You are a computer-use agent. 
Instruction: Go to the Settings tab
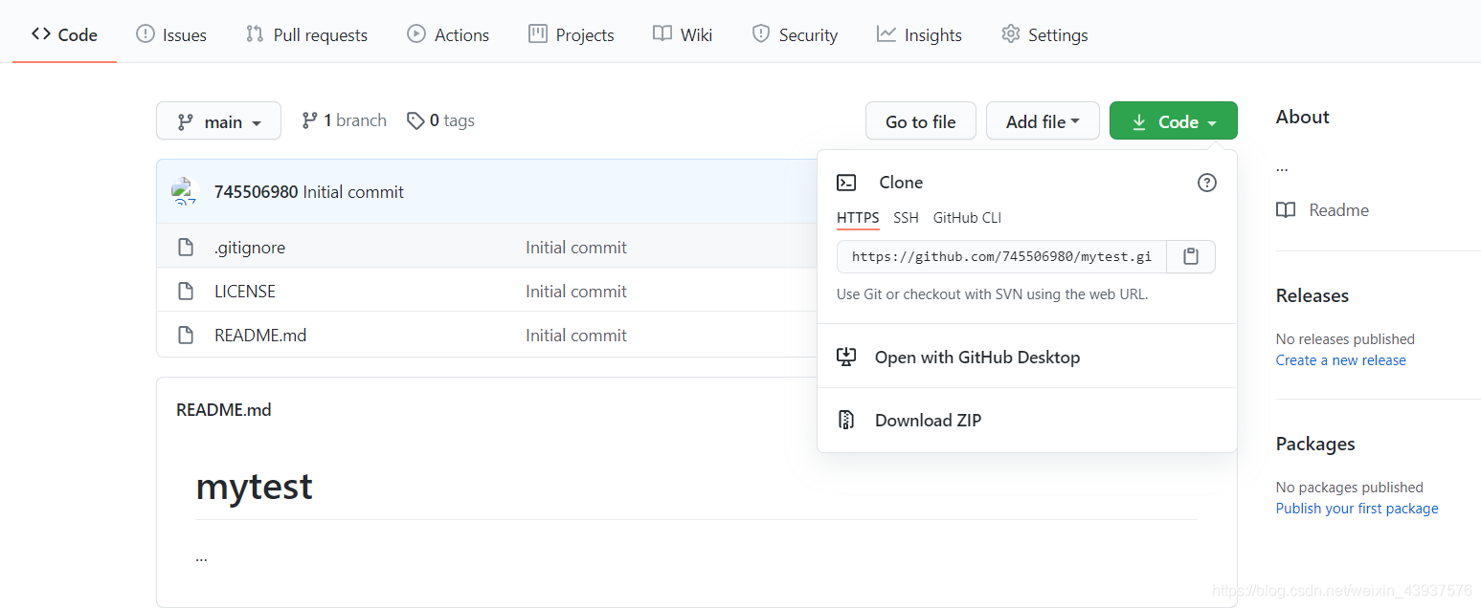(x=1044, y=35)
